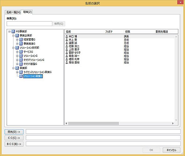The image size is (185, 156).
Task: Expand the 事業推進G tree node
Action: pos(17,44)
